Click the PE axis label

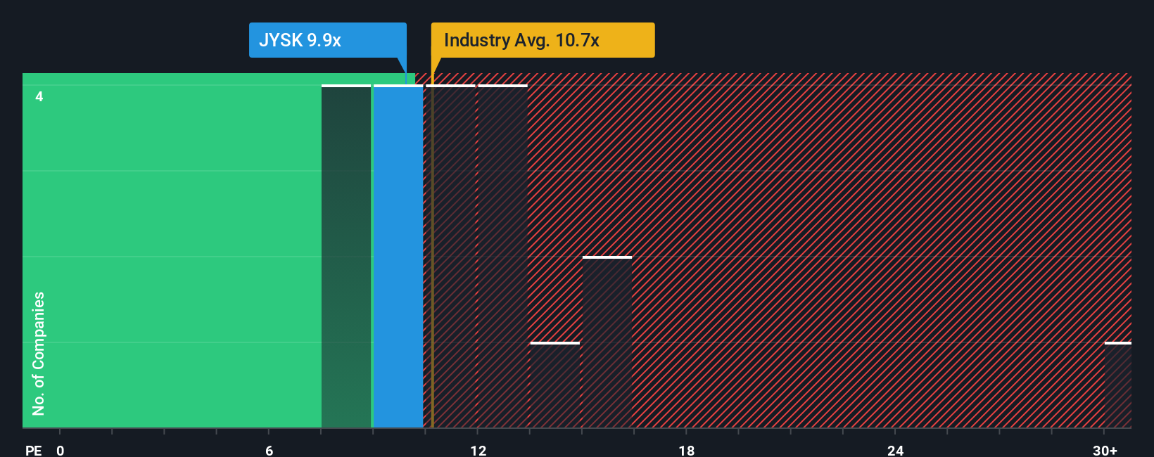coord(33,450)
